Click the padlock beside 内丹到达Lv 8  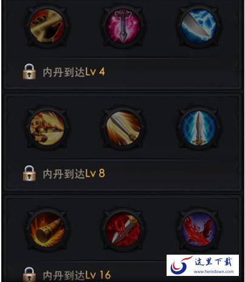29,173
